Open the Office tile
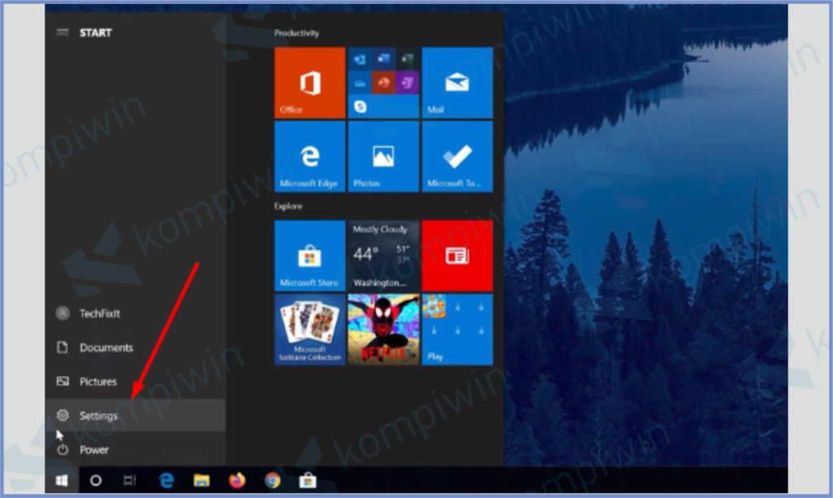Screen dimensions: 833x498 point(310,82)
